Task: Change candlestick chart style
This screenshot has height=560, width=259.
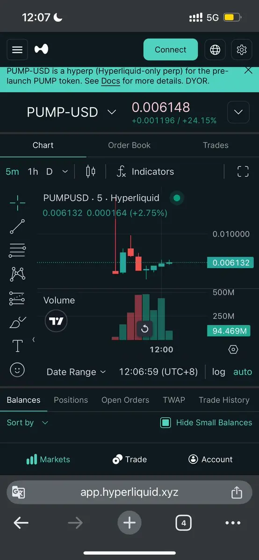Action: (x=91, y=171)
